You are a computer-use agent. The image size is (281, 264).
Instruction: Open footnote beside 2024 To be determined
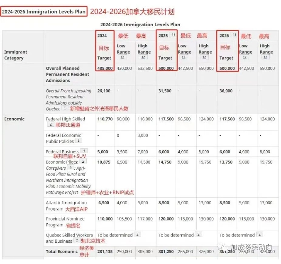137,234
